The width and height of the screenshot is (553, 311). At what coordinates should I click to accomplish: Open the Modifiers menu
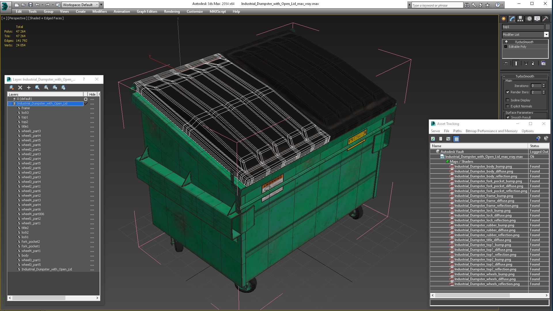click(x=100, y=12)
